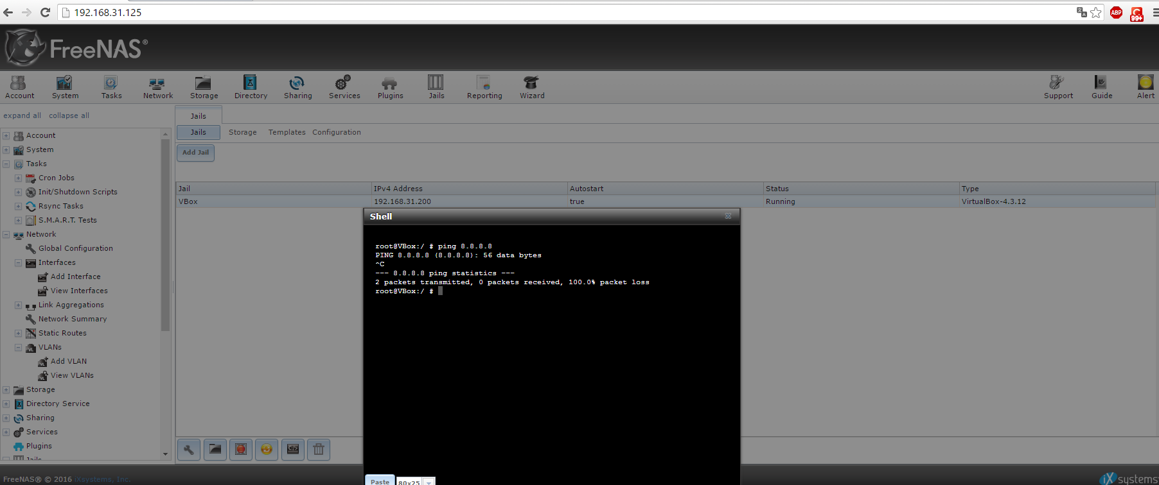1159x485 pixels.
Task: Collapse the Tasks tree node
Action: [x=6, y=164]
